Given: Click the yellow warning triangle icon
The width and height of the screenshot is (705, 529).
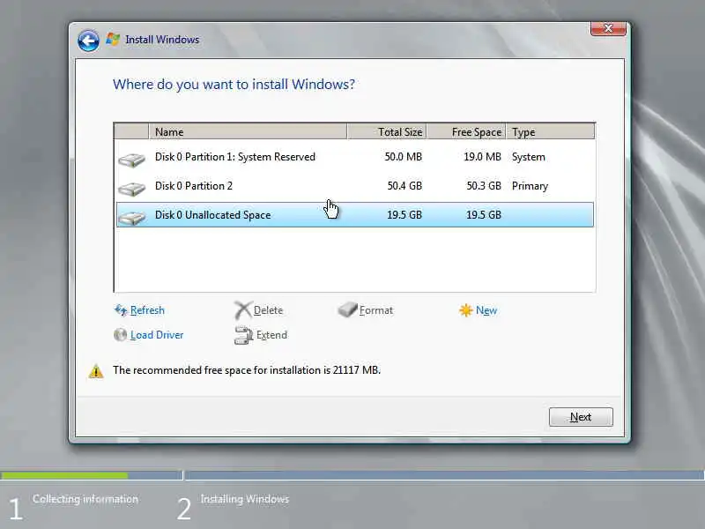Looking at the screenshot, I should point(96,371).
